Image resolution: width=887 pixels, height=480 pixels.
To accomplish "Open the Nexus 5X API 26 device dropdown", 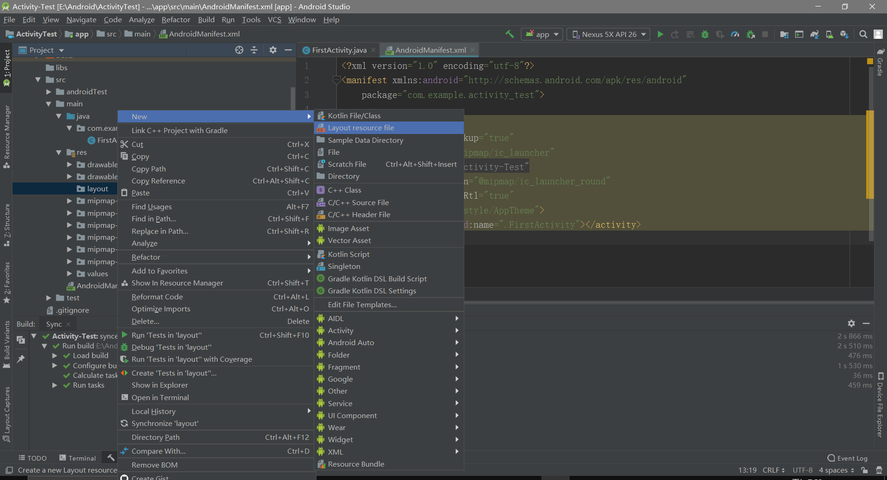I will click(608, 34).
